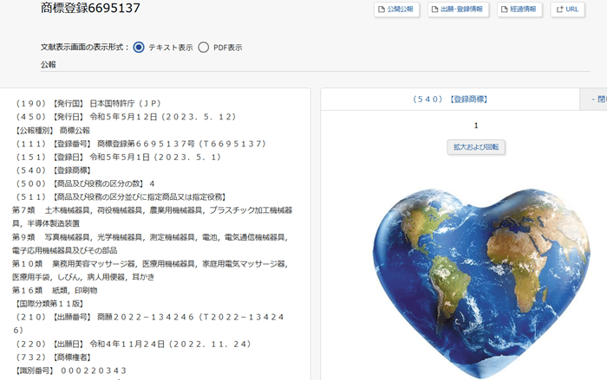Click the (500)【商品及び役務の区分の数】4 line
607x380 pixels.
pos(85,184)
